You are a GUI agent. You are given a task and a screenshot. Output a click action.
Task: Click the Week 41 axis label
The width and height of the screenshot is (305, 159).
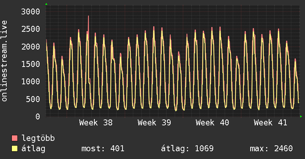click(x=270, y=123)
